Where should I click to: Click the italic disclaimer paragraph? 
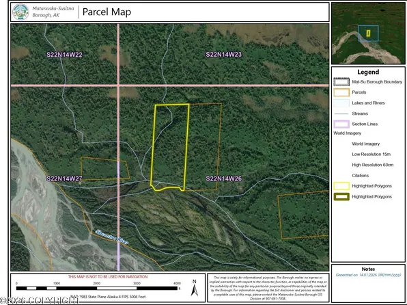point(268,288)
